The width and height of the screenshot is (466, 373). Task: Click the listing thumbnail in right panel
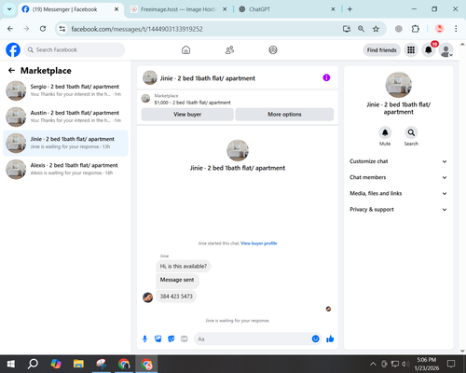(399, 85)
